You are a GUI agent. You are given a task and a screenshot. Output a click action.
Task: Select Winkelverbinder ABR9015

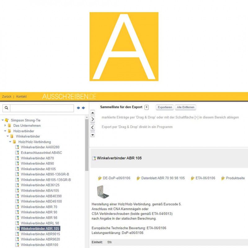[x=41, y=234]
